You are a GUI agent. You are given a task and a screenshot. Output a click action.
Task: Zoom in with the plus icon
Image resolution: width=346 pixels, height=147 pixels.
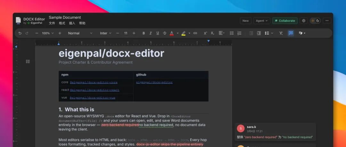point(60,33)
